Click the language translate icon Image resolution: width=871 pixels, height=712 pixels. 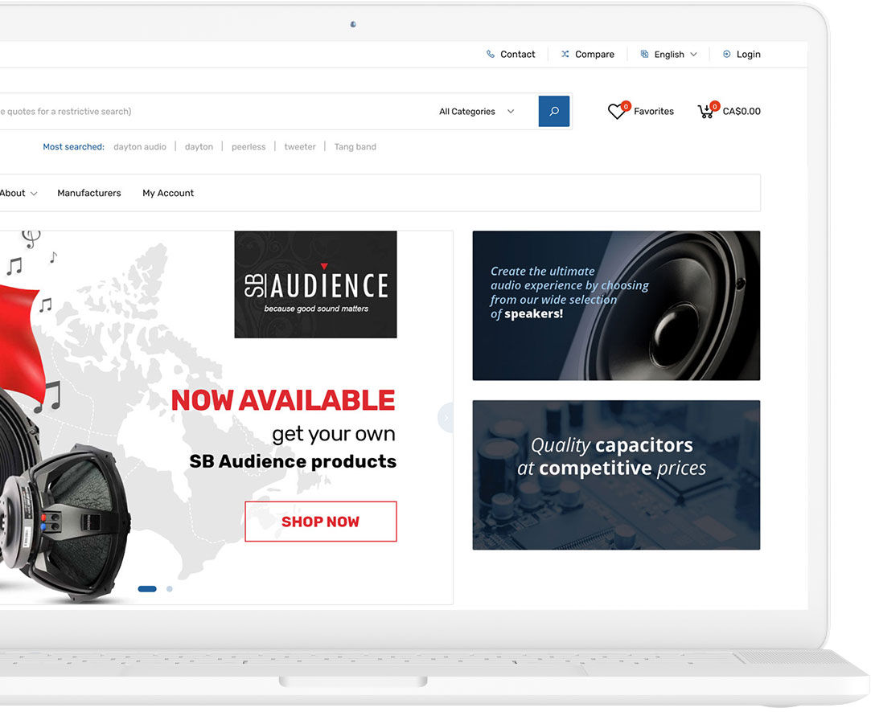coord(644,54)
